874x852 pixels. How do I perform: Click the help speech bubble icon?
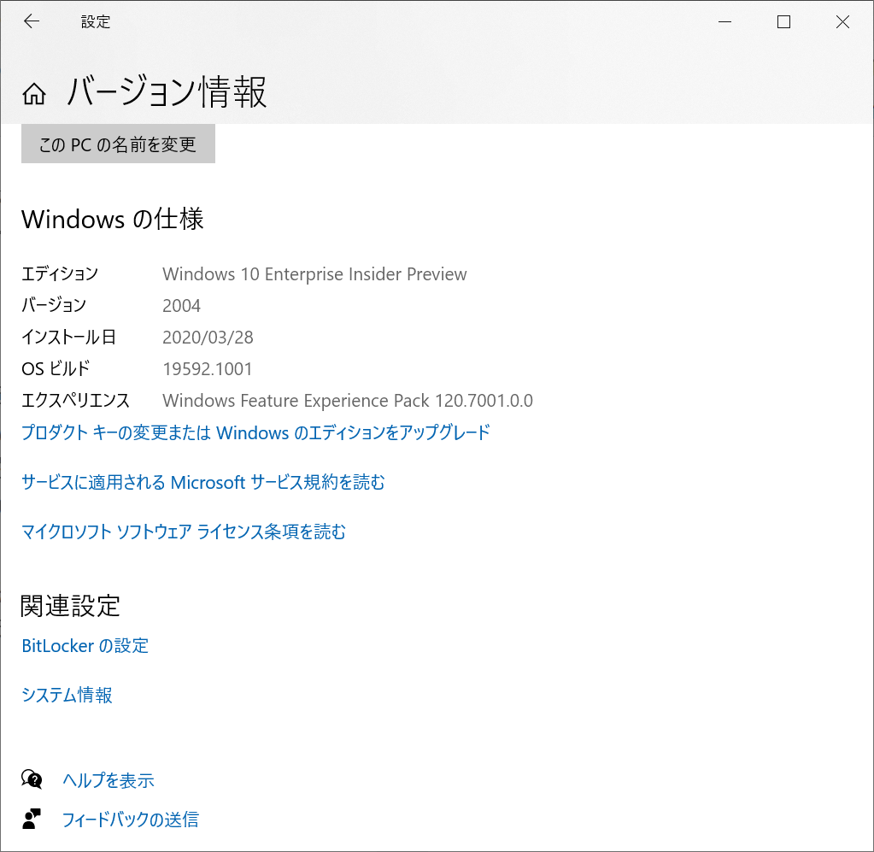click(x=32, y=779)
